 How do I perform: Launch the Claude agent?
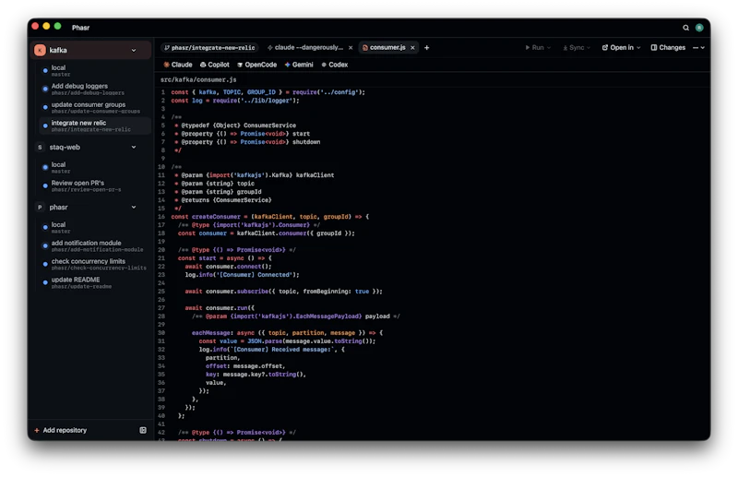178,65
